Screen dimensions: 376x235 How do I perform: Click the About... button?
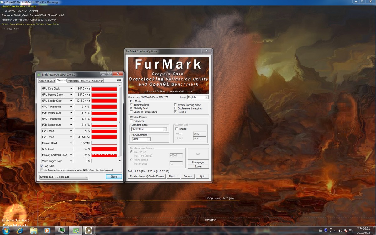[173, 176]
